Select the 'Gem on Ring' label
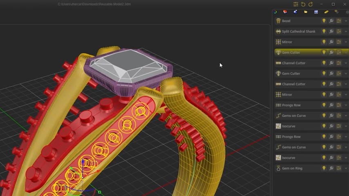 (292, 168)
